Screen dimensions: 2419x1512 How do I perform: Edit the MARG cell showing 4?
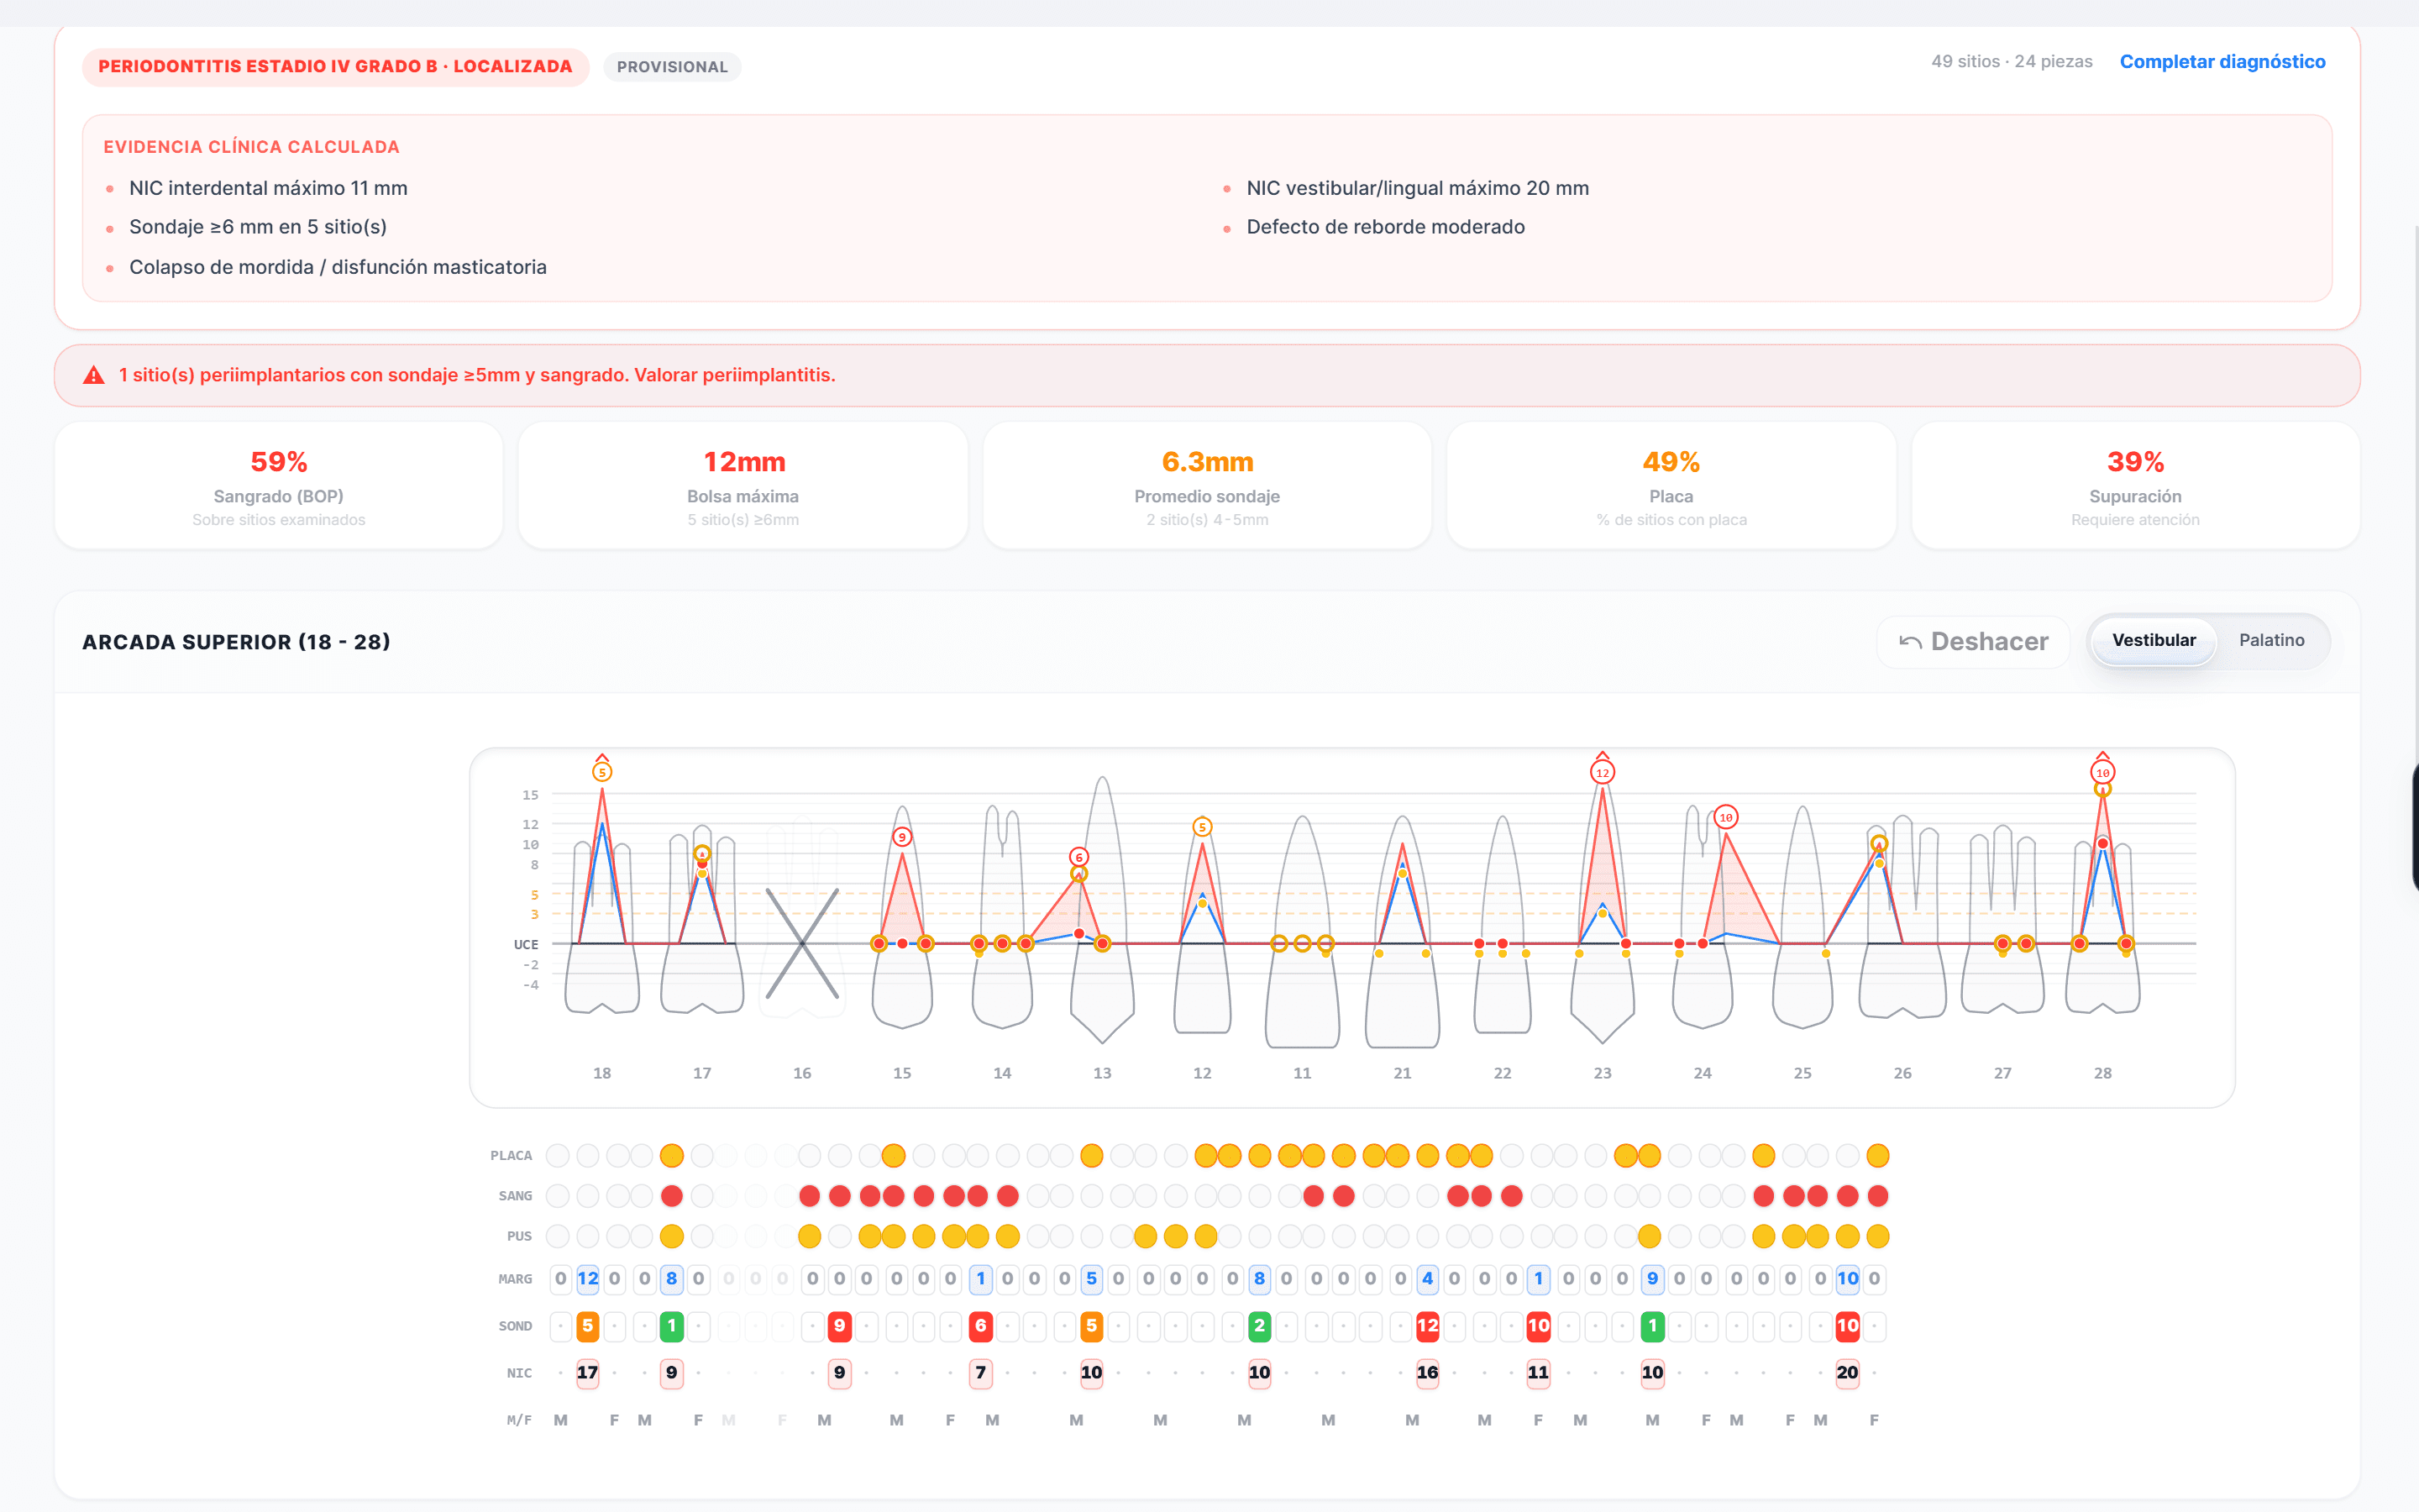pos(1427,1279)
